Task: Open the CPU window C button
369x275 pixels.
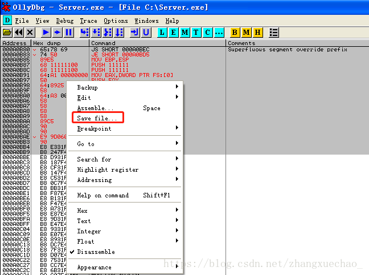Action: tap(207, 33)
